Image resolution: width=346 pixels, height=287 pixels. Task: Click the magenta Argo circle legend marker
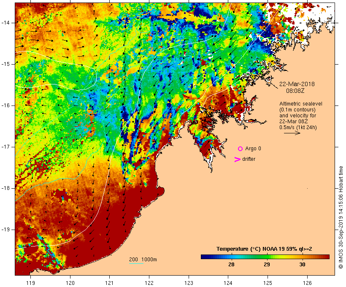click(241, 149)
